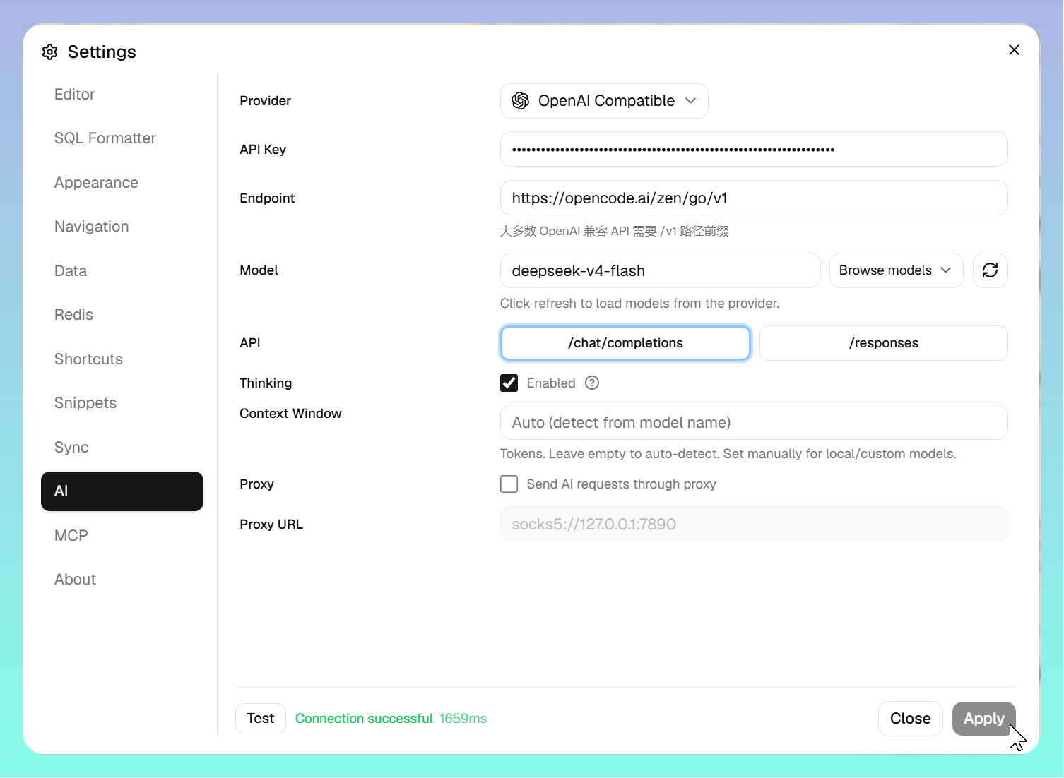Click the Connection successful status text
Screen dimensions: 1064x778
(364, 719)
